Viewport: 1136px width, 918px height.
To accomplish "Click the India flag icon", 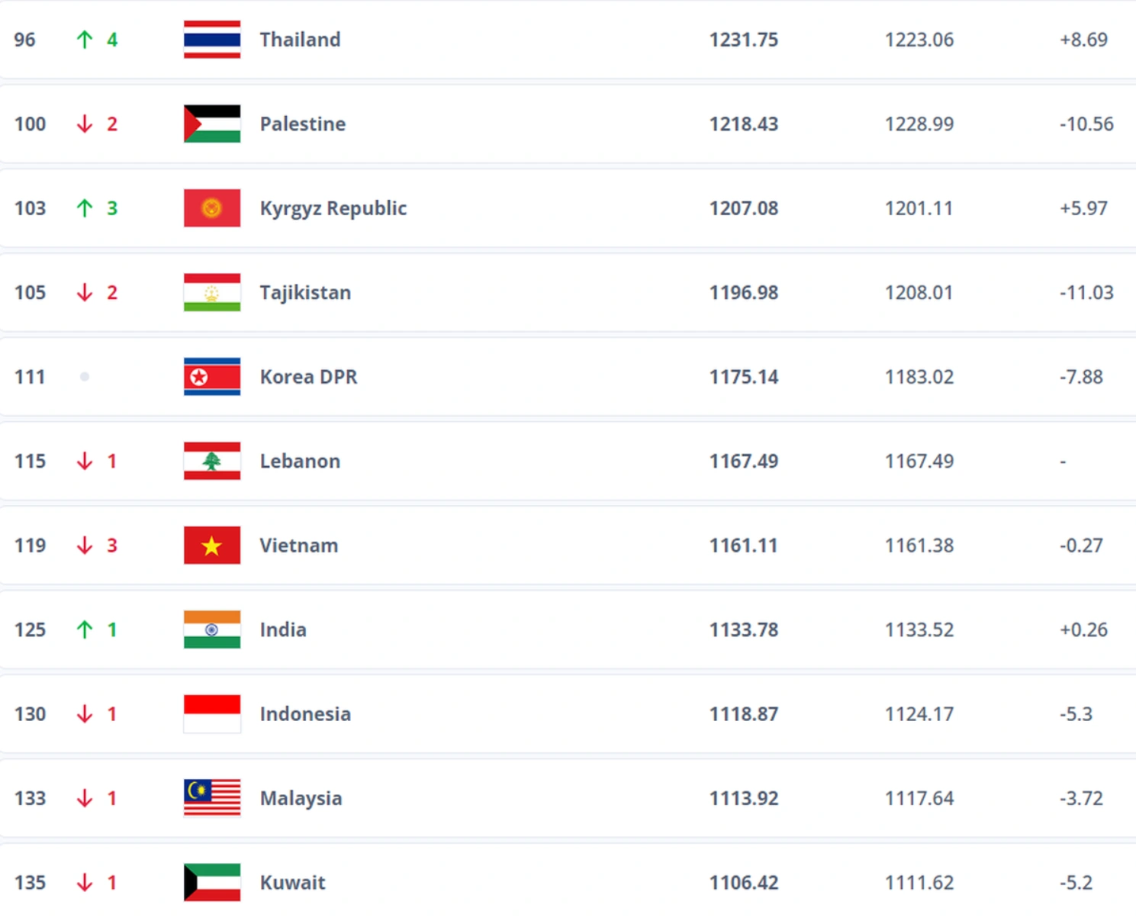I will pyautogui.click(x=212, y=630).
